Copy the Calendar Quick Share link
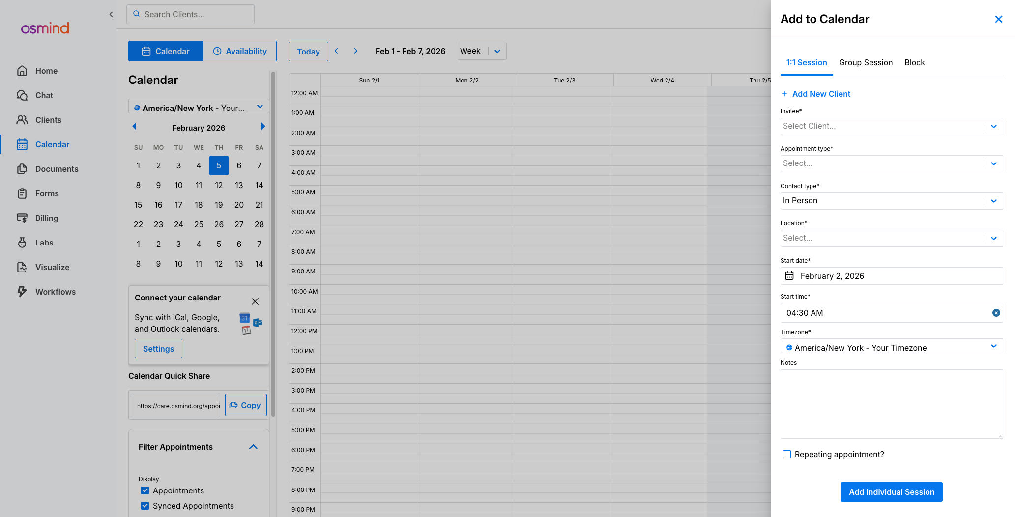The height and width of the screenshot is (517, 1015). (246, 405)
